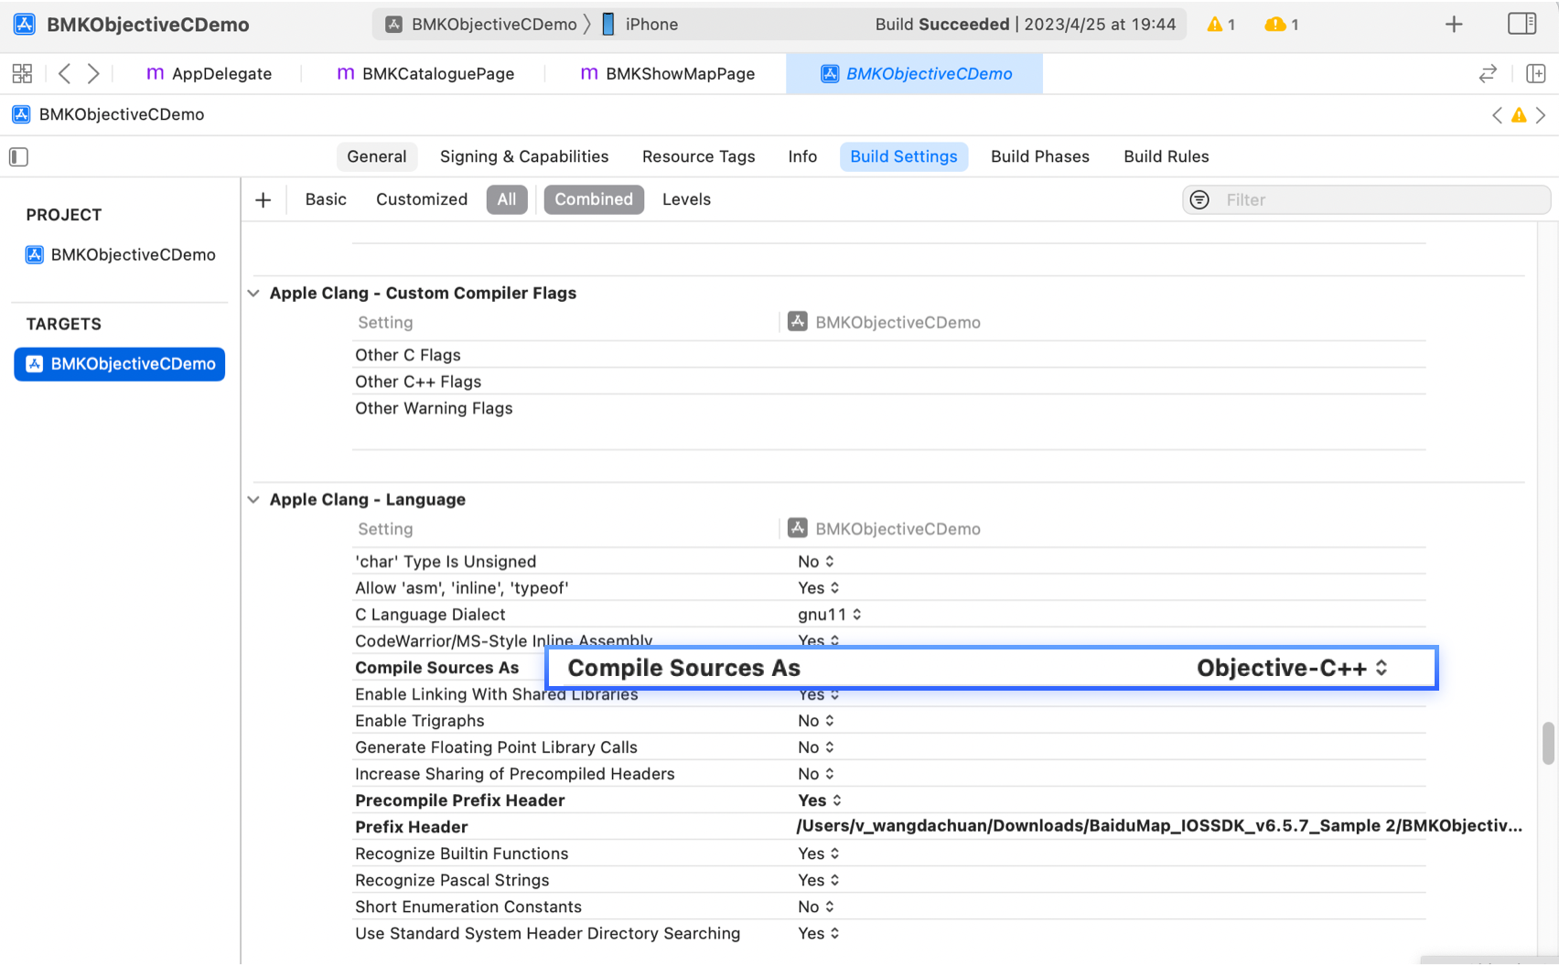Viewport: 1559px width, 966px height.
Task: Toggle the Combined view button
Action: [x=593, y=199]
